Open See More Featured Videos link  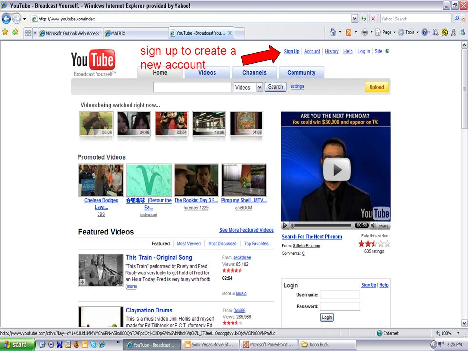coord(247,230)
